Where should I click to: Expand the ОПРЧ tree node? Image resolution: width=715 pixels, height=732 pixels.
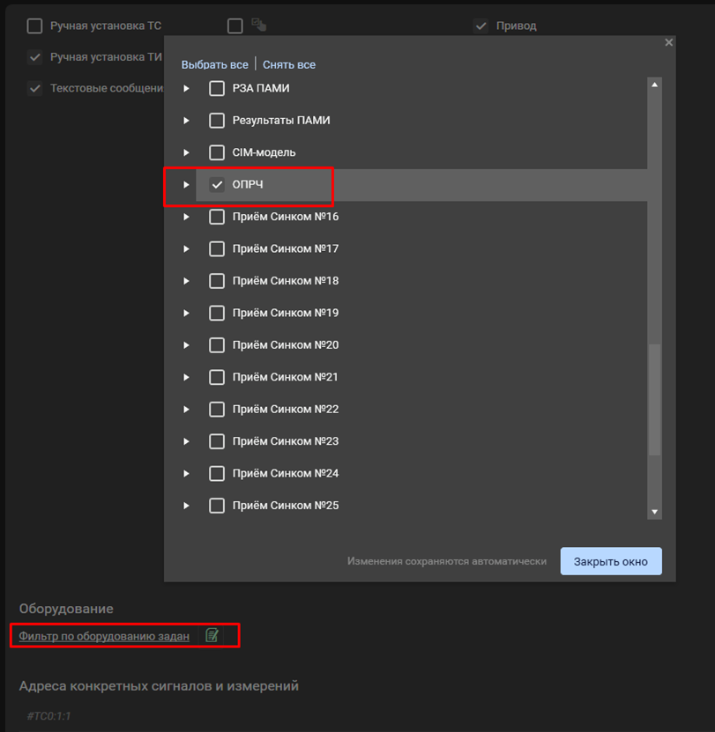coord(186,185)
